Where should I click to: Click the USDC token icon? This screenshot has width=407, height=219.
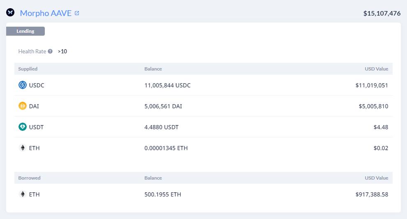click(23, 85)
